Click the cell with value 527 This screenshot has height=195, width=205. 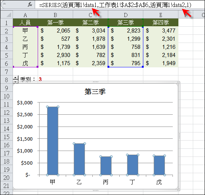[55, 39]
